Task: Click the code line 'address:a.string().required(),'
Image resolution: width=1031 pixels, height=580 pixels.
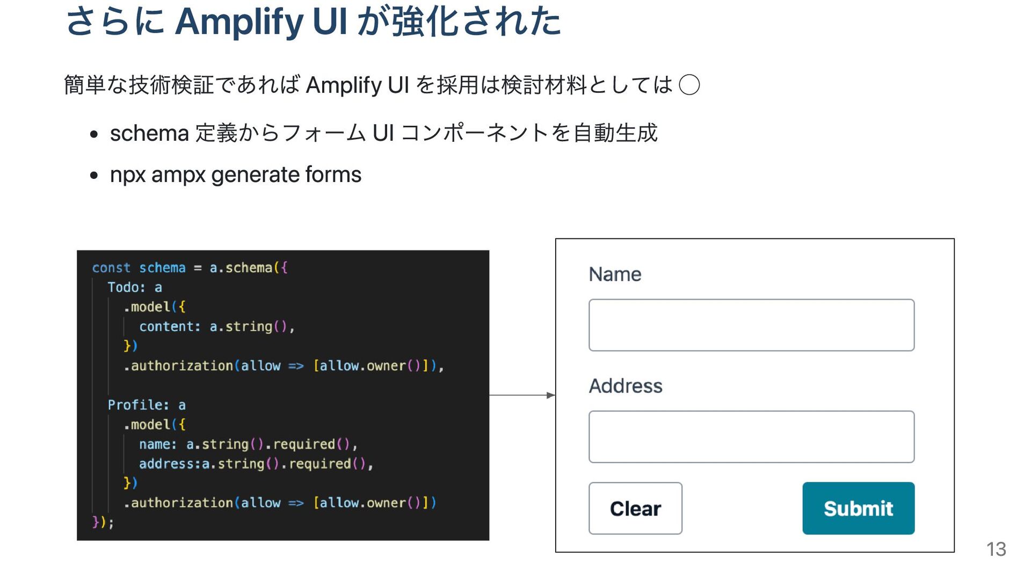Action: pyautogui.click(x=256, y=463)
